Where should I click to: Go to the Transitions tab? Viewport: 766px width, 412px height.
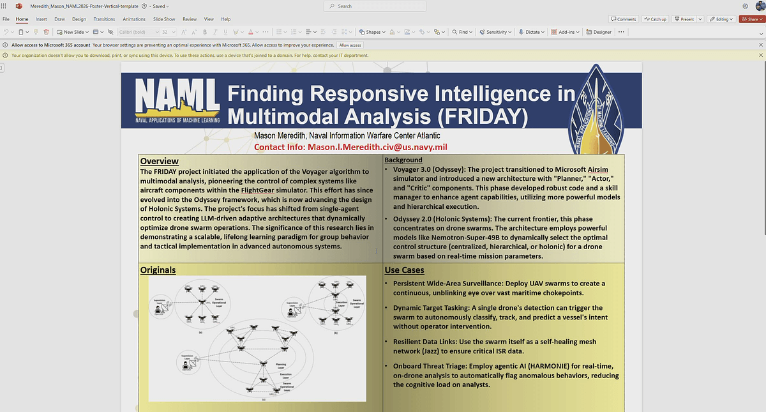tap(105, 19)
